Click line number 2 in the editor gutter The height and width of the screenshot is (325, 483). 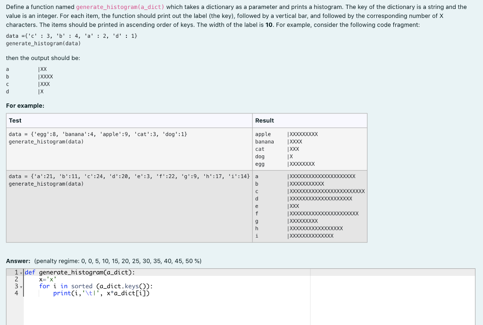16,279
